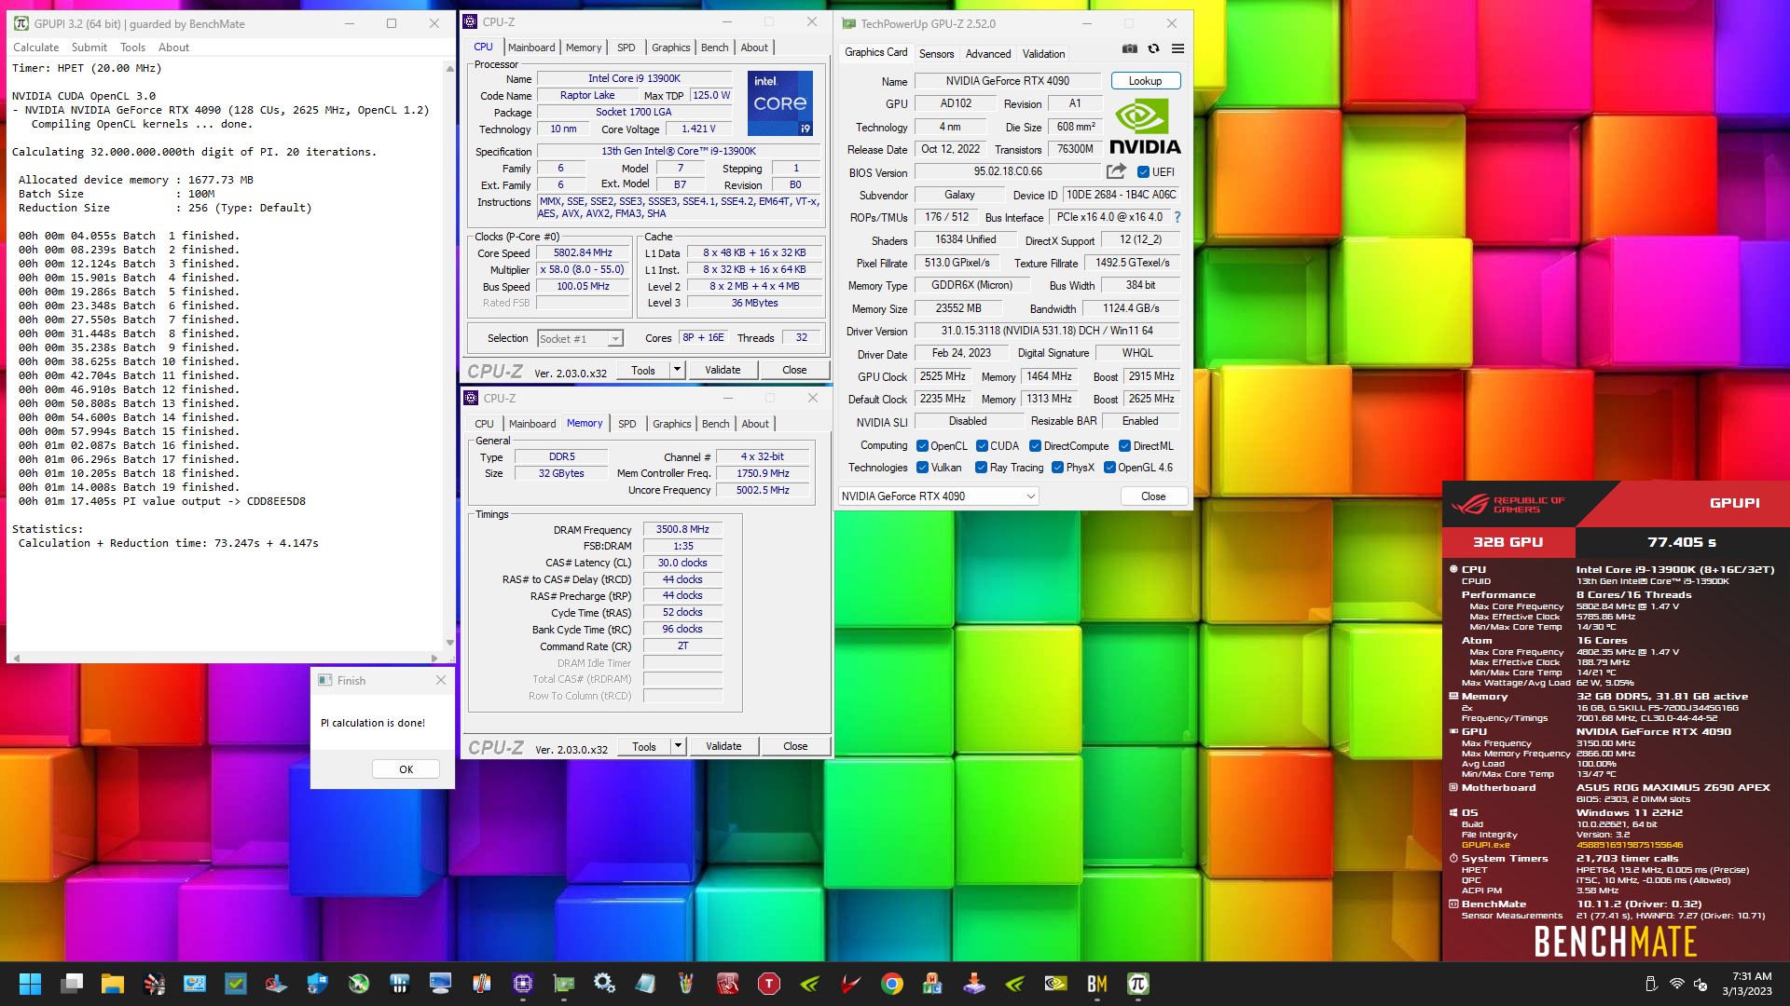
Task: Click Close button in GPU-Z window
Action: 1153,496
